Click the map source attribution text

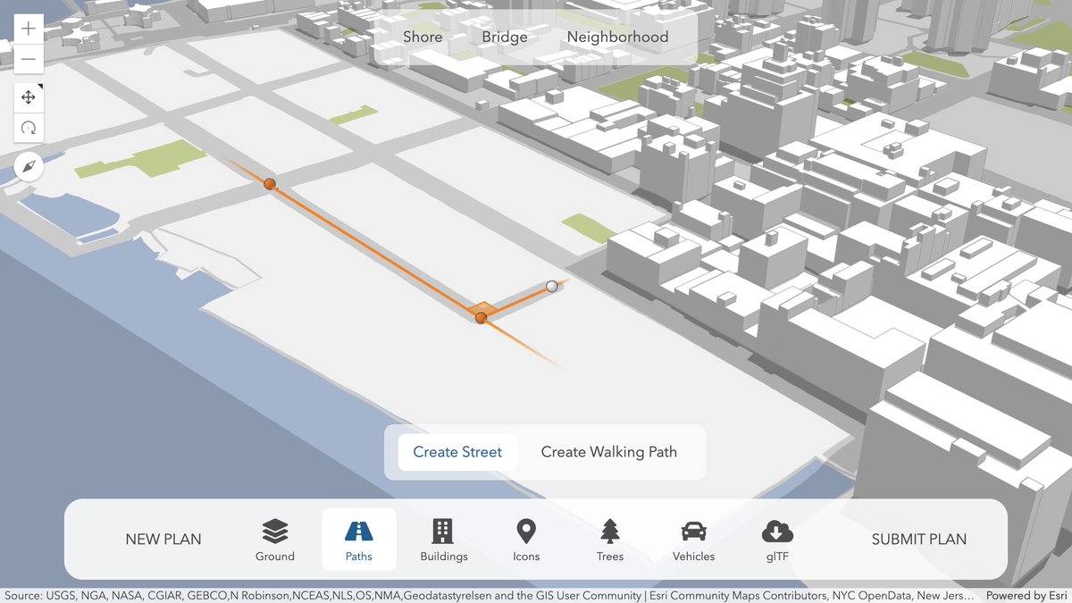click(x=490, y=596)
